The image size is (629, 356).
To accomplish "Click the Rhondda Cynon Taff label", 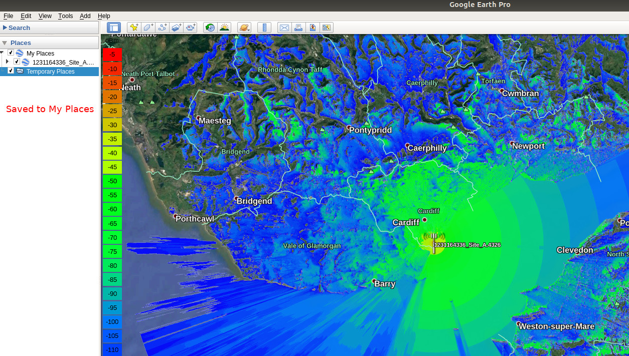I will 290,70.
